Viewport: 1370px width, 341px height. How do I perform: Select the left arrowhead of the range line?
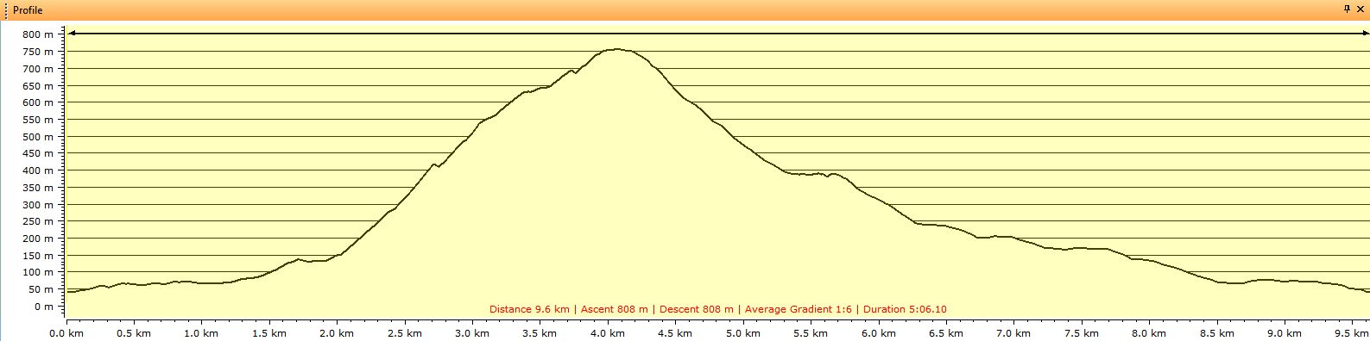pos(73,33)
